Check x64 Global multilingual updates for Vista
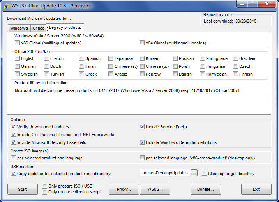 tap(142, 43)
